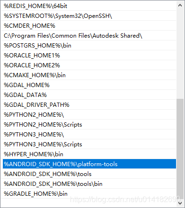
Task: Select the %ANDROID_SDK_HOME%\tools entry
Action: (89, 174)
